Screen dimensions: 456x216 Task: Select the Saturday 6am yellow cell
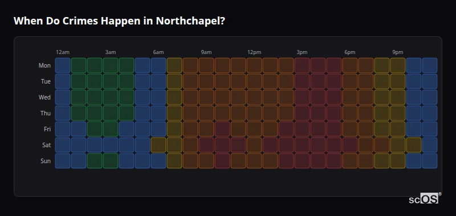coord(158,145)
